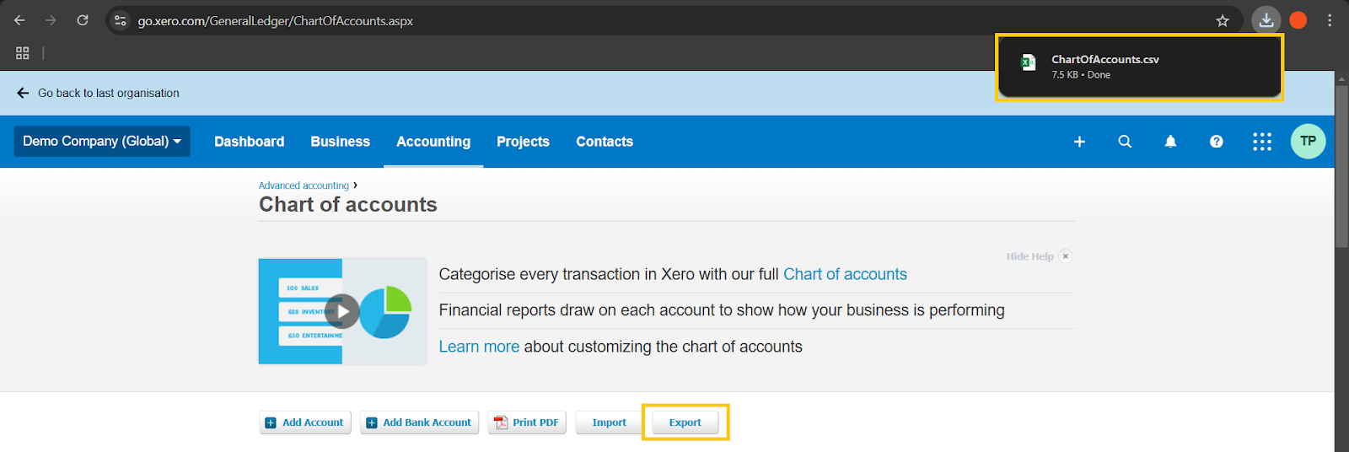Open Xero notifications bell
Image resolution: width=1349 pixels, height=452 pixels.
click(x=1170, y=142)
